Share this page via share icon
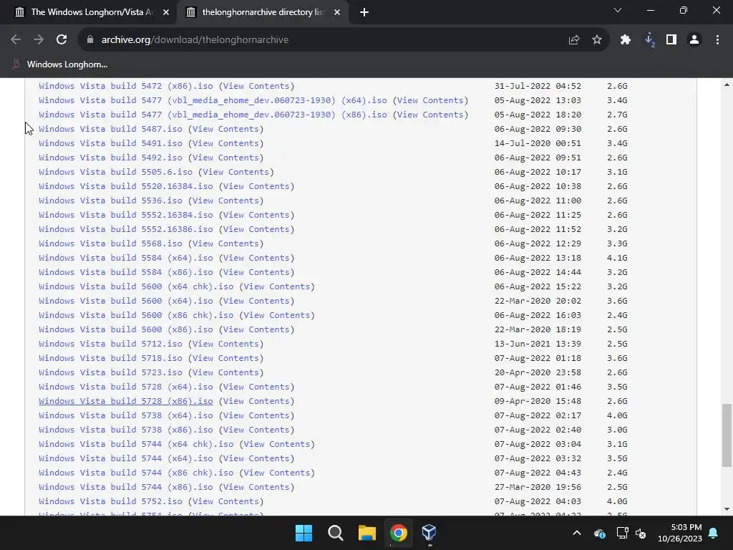Image resolution: width=733 pixels, height=550 pixels. tap(574, 40)
